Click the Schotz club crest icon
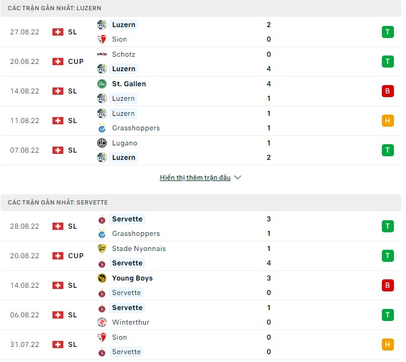This screenshot has width=406, height=362. [x=101, y=54]
